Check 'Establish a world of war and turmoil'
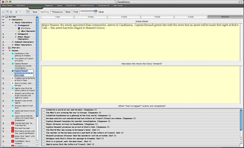Image resolution: width=244 pixels, height=148 pixels. point(44,110)
